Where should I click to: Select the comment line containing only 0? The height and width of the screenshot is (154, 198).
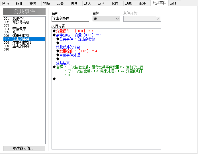tap(106, 75)
